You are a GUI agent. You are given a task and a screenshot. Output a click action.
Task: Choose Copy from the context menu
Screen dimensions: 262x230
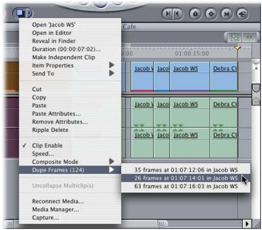(70, 97)
